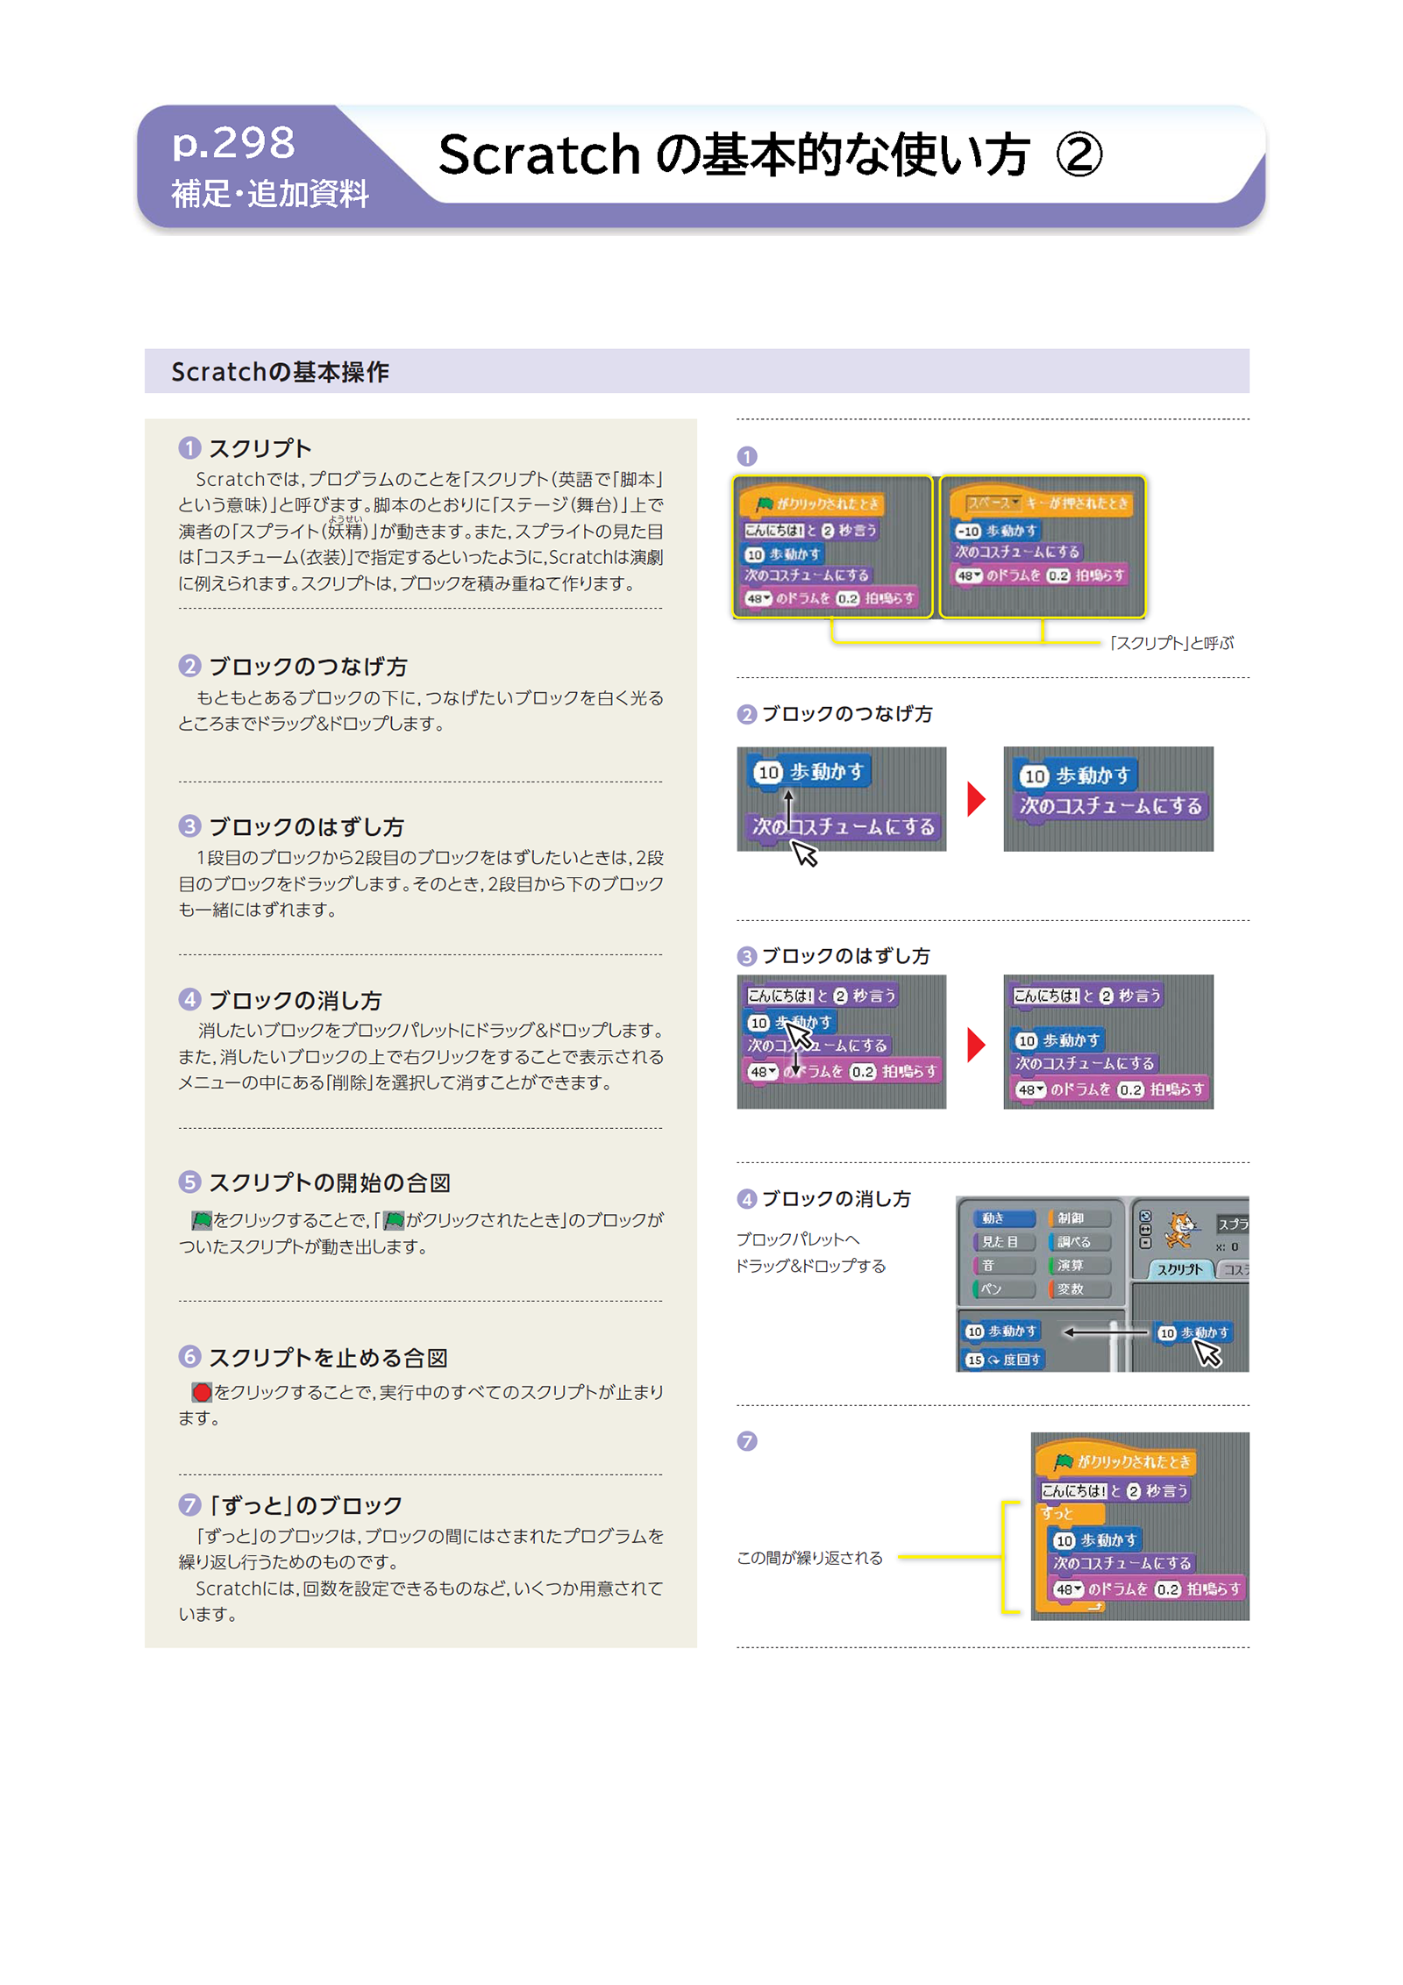Open the 演算 block category
The image size is (1403, 1985).
1079,1265
